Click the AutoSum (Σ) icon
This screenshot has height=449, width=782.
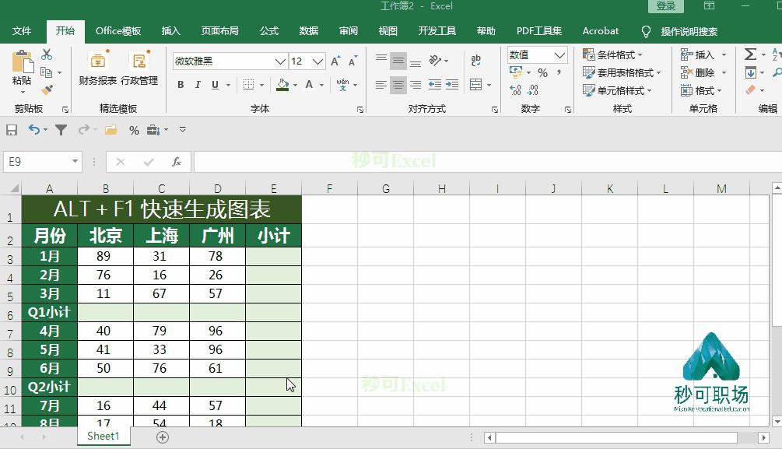tap(750, 53)
